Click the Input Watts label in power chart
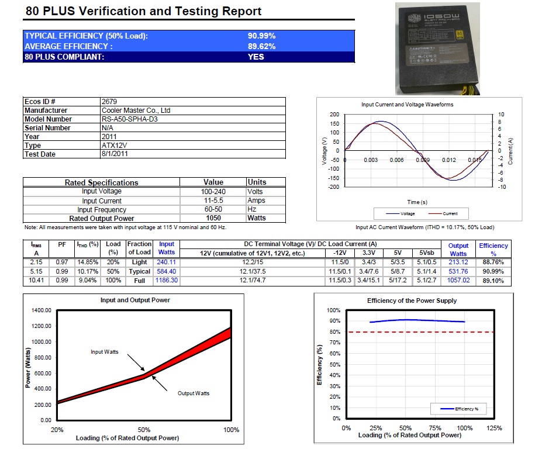This screenshot has height=449, width=542. (105, 352)
